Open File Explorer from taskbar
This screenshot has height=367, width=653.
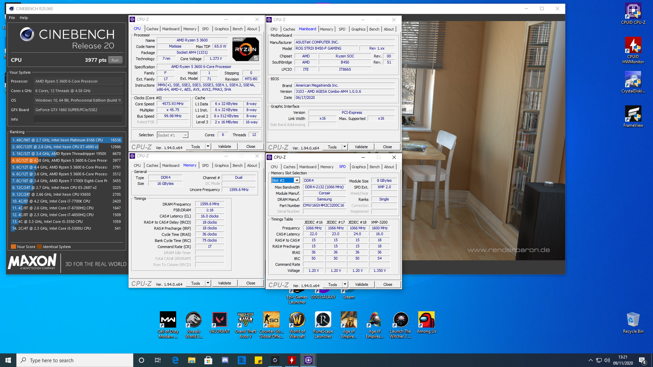[192, 360]
